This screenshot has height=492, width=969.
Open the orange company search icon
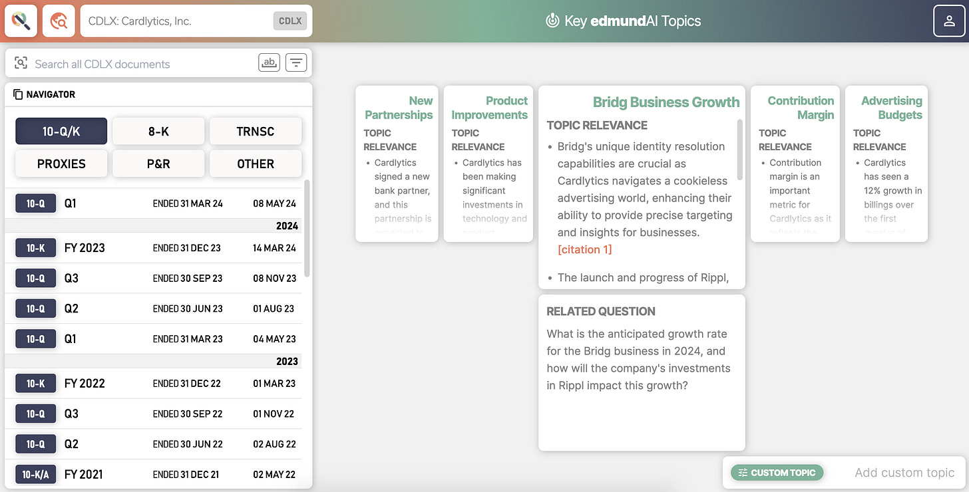tap(59, 21)
